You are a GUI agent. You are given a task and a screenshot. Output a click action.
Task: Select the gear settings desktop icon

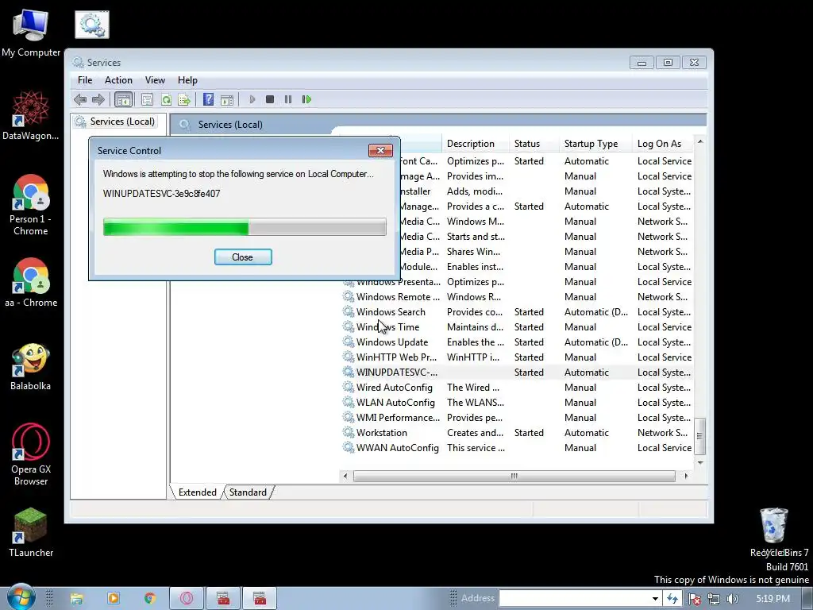[x=92, y=24]
